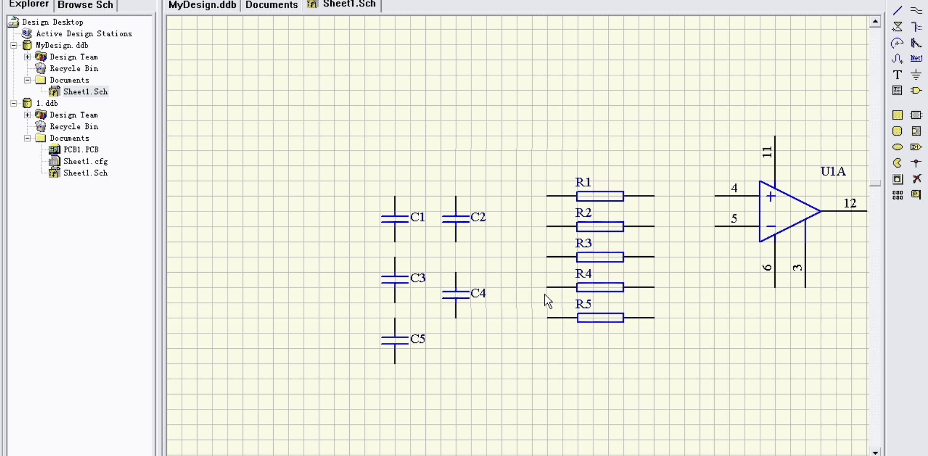
Task: Collapse the 1.ddb tree node
Action: point(14,103)
